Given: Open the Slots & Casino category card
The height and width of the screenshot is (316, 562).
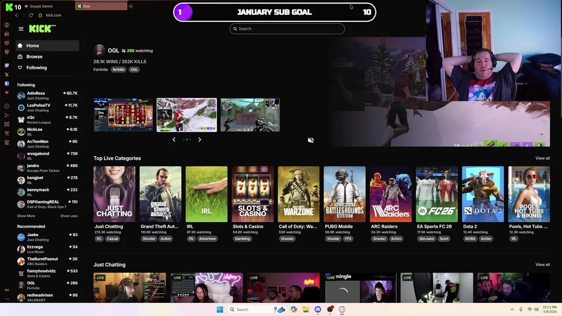Looking at the screenshot, I should tap(252, 194).
